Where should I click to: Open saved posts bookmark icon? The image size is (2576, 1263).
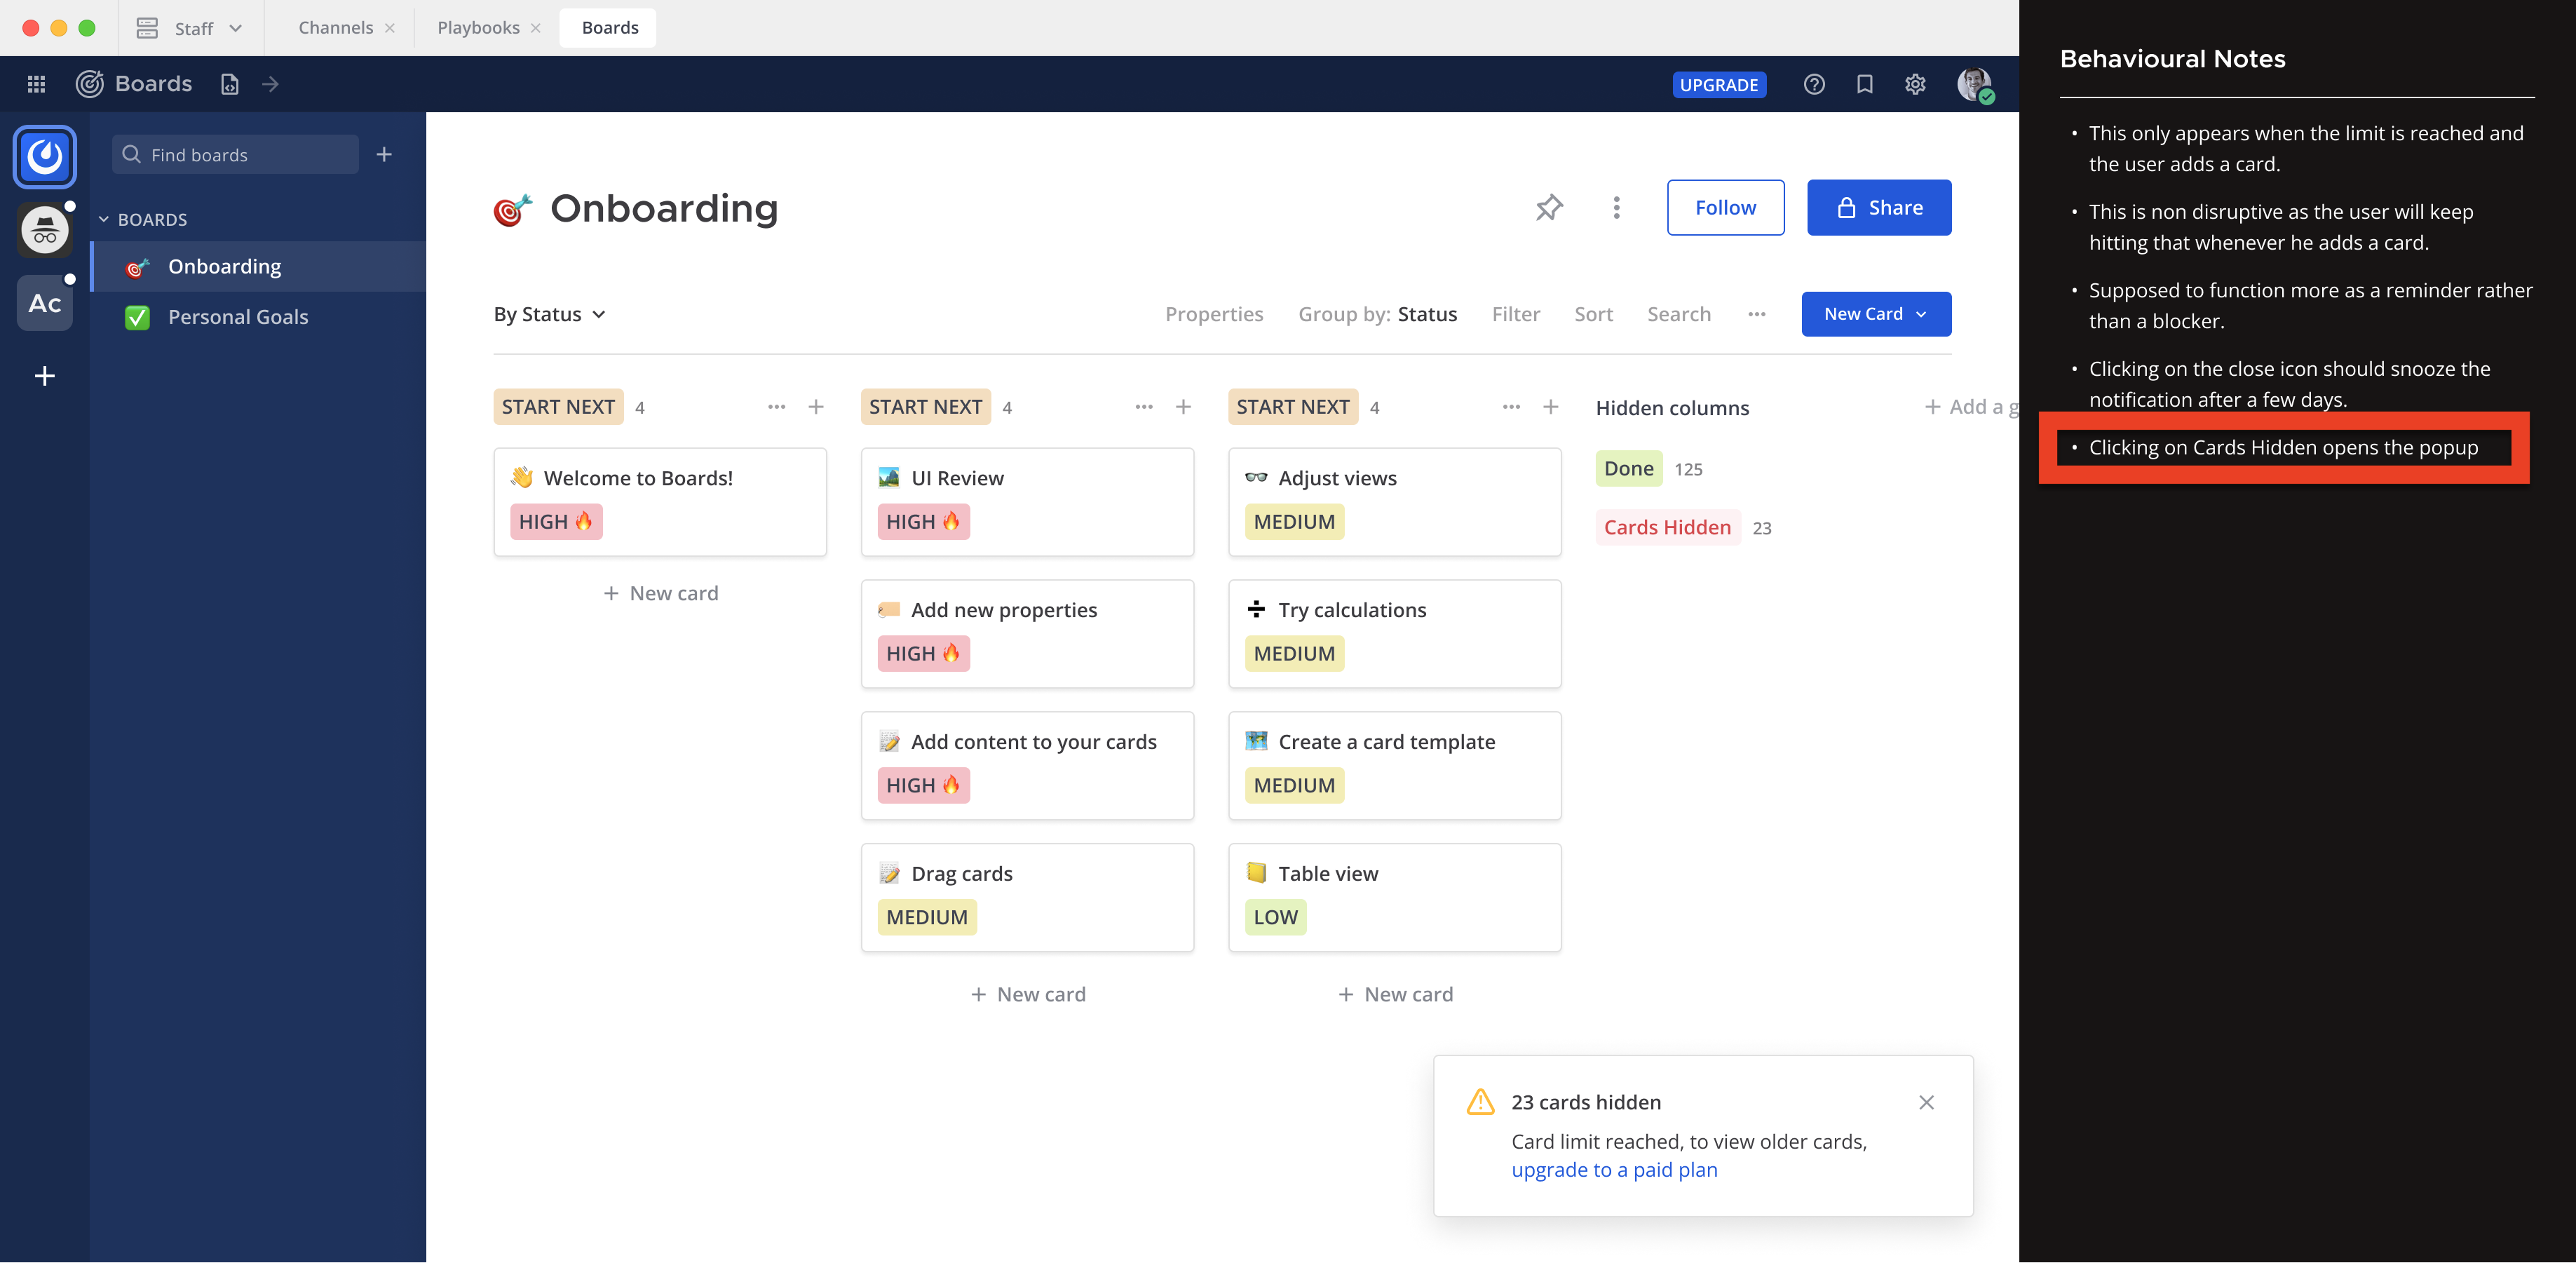(1864, 84)
